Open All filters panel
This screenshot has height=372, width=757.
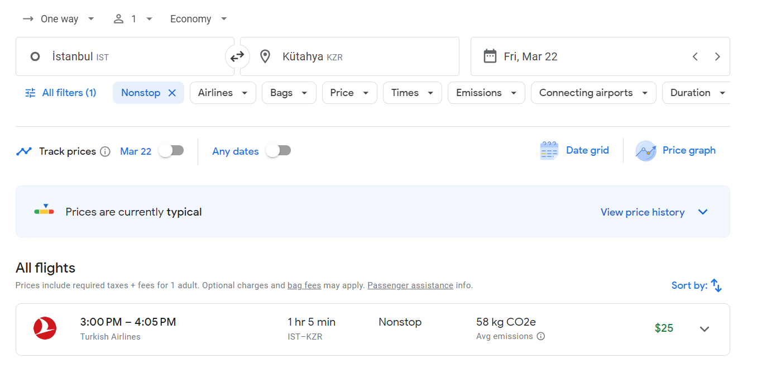(61, 93)
